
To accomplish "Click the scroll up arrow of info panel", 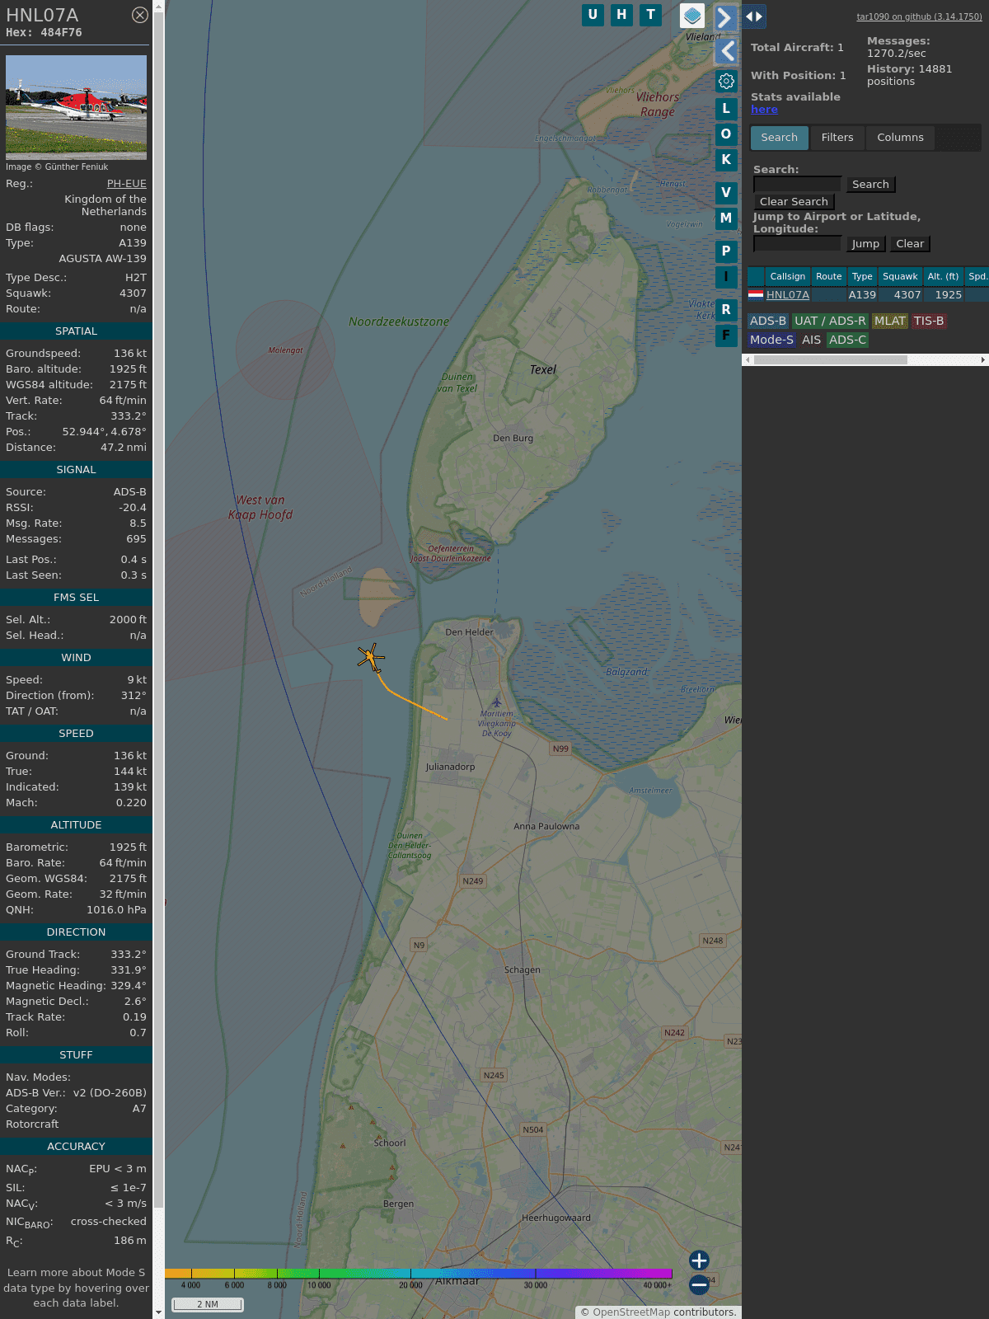I will [158, 6].
